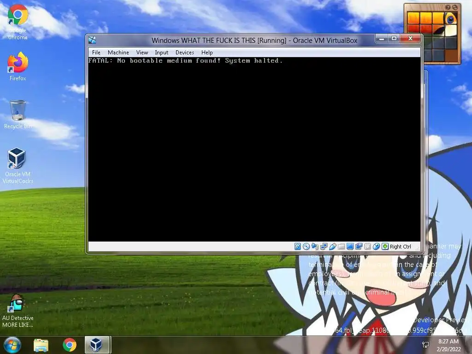Click the keyboard capture green arrow icon
Viewport: 472px width, 354px height.
point(385,247)
